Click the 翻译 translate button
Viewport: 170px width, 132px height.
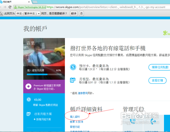[x=74, y=14]
